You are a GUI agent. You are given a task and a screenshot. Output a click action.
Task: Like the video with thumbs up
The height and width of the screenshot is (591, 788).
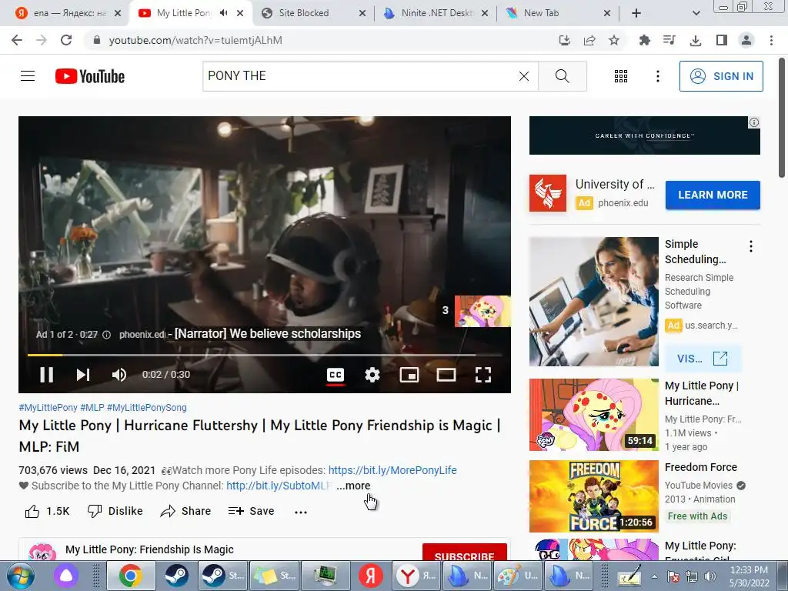(x=47, y=511)
